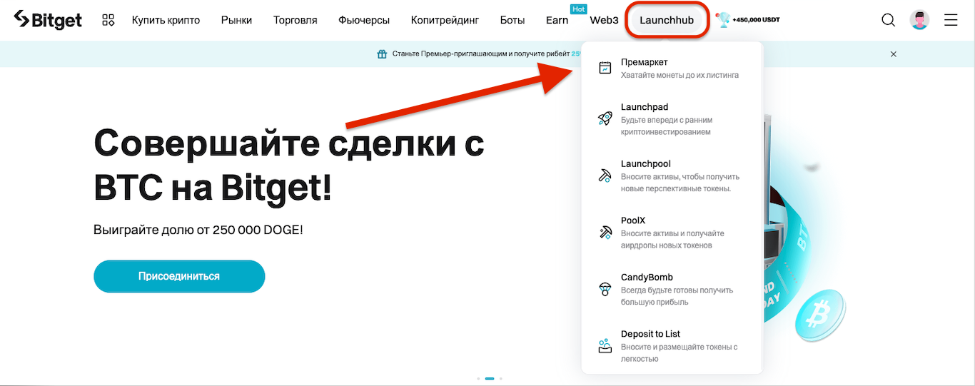Click the trophy +450,000 USDT promo
The width and height of the screenshot is (975, 386).
(747, 20)
